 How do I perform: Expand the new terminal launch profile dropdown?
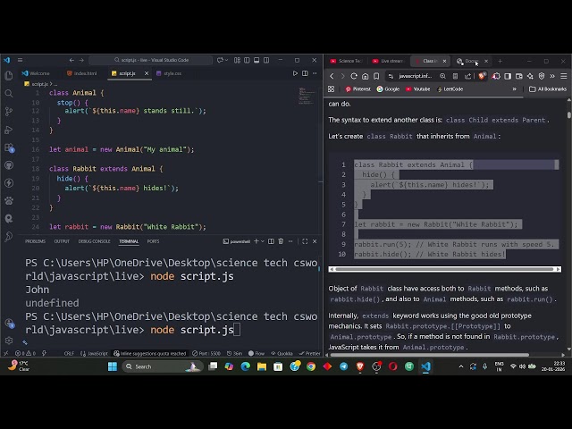[262, 241]
